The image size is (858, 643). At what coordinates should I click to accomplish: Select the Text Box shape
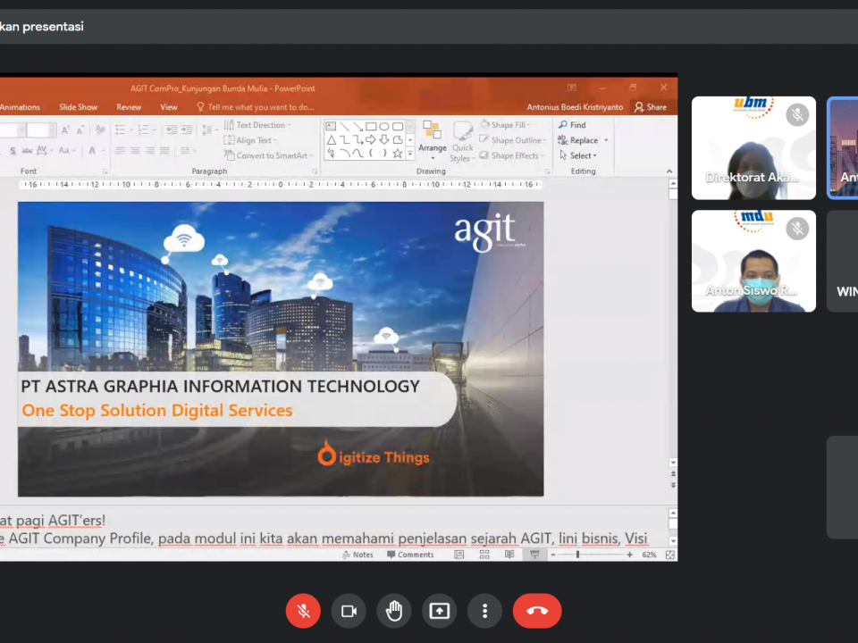[331, 126]
